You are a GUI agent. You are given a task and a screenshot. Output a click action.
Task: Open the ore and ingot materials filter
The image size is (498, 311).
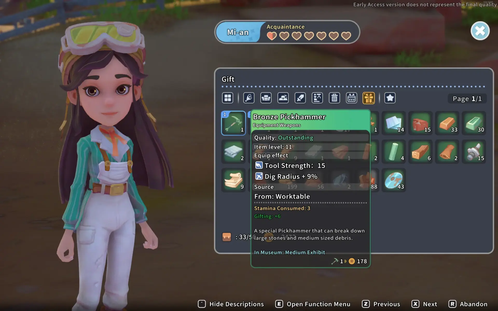point(283,98)
